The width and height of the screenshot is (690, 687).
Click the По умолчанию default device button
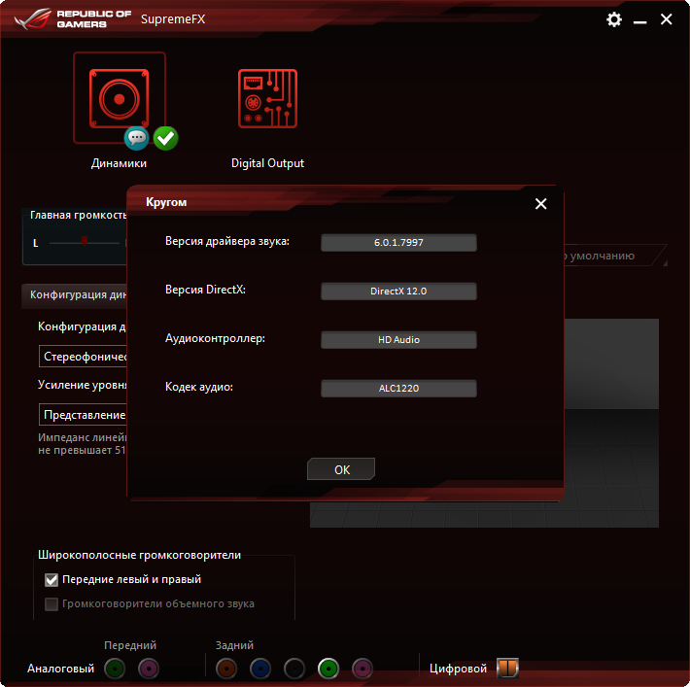pyautogui.click(x=614, y=256)
